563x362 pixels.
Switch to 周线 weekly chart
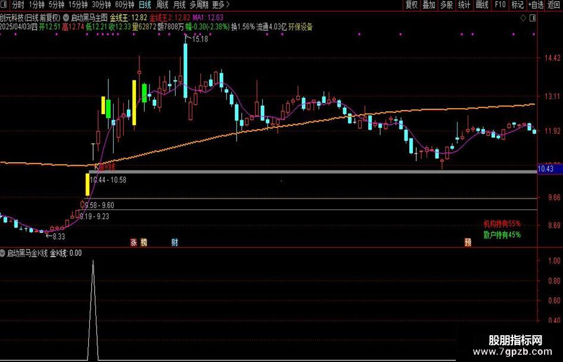162,5
